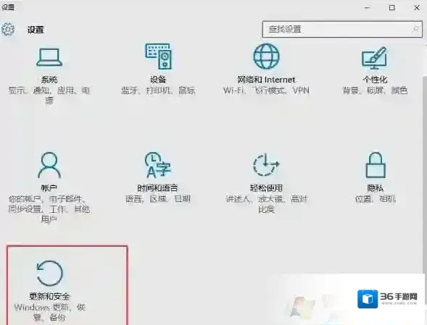Open the Privacy (隐私) lock icon
This screenshot has width=427, height=325.
(376, 165)
